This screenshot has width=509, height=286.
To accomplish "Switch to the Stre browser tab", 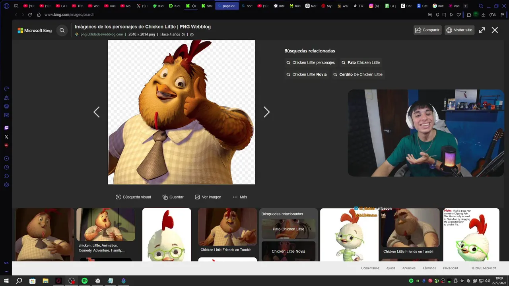I will pyautogui.click(x=207, y=6).
